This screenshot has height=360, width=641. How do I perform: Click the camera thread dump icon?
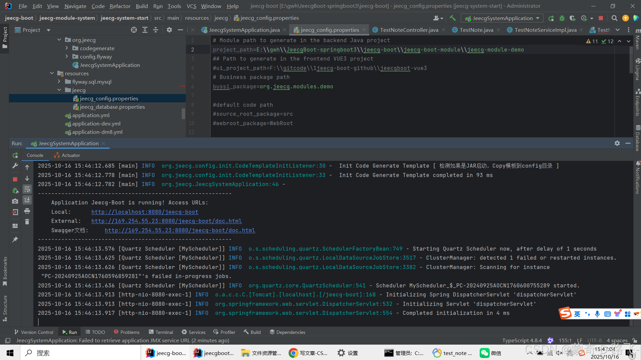point(15,201)
